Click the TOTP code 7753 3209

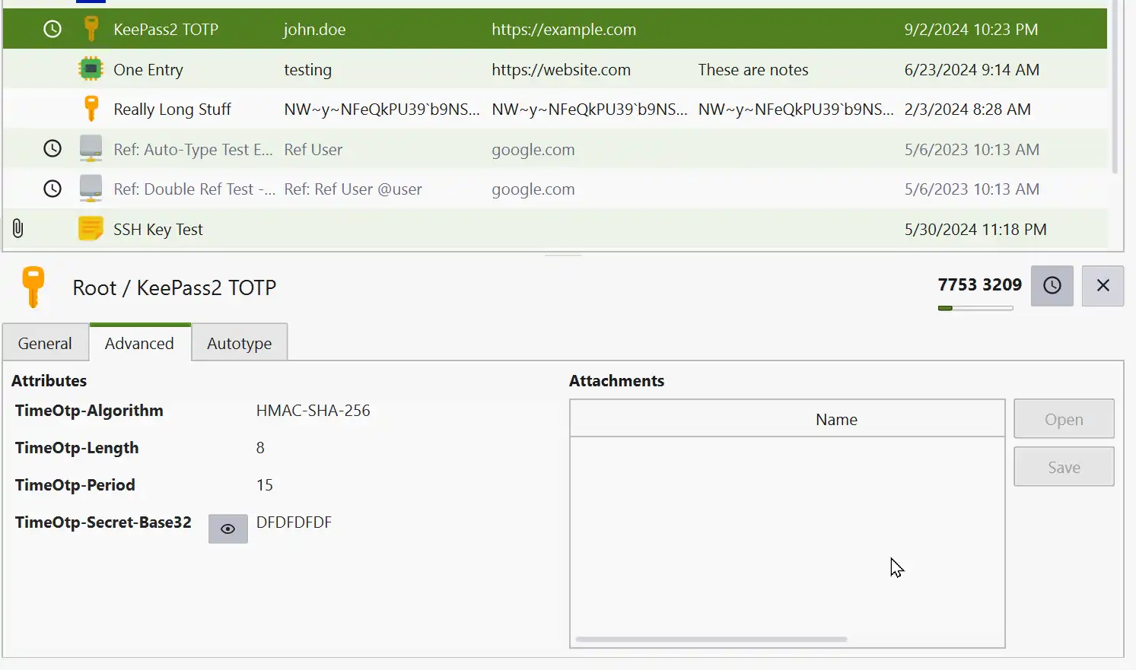coord(979,284)
